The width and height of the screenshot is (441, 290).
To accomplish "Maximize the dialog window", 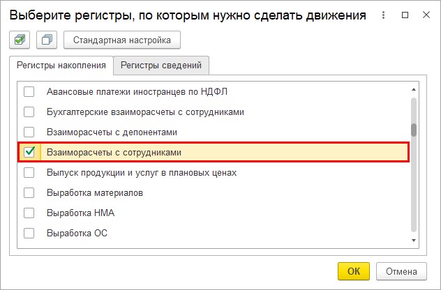I will coord(405,15).
